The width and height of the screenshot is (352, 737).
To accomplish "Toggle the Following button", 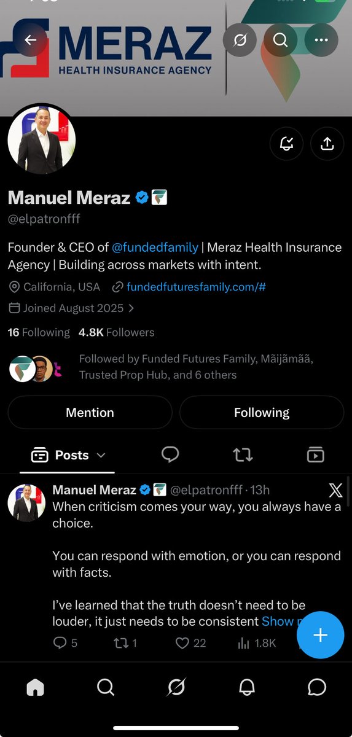I will 262,412.
